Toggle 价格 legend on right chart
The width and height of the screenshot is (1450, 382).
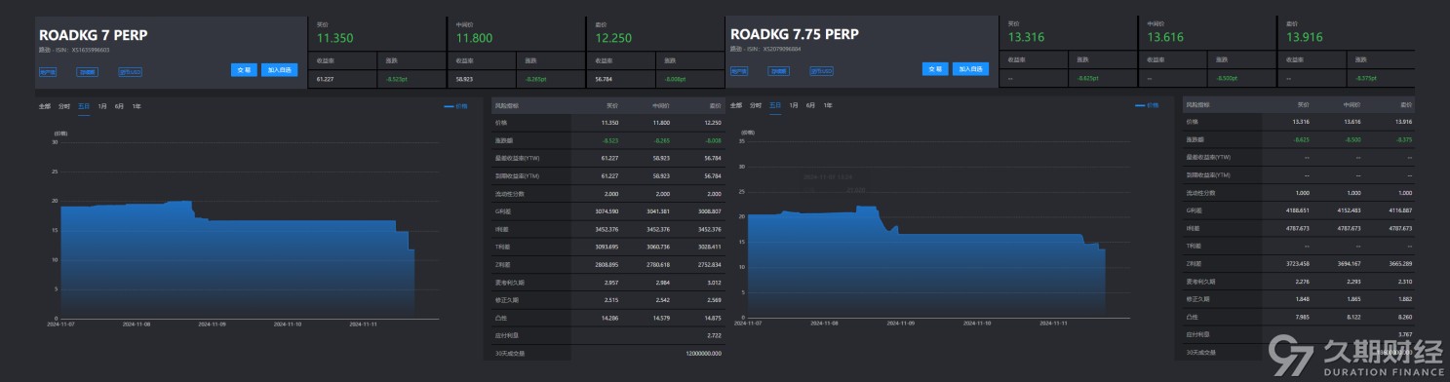[1148, 104]
